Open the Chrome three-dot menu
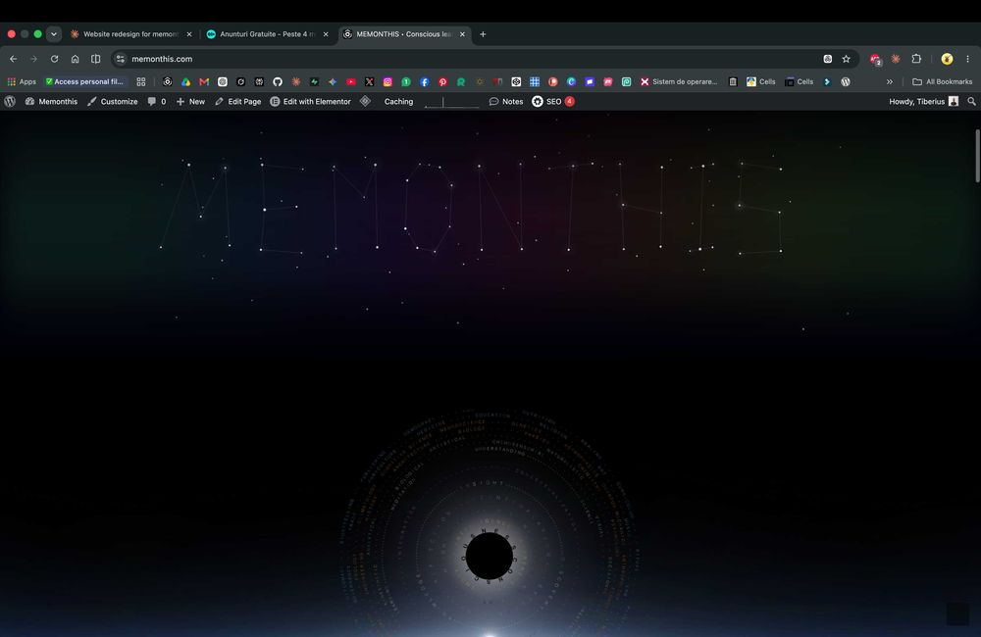The height and width of the screenshot is (637, 981). tap(967, 59)
